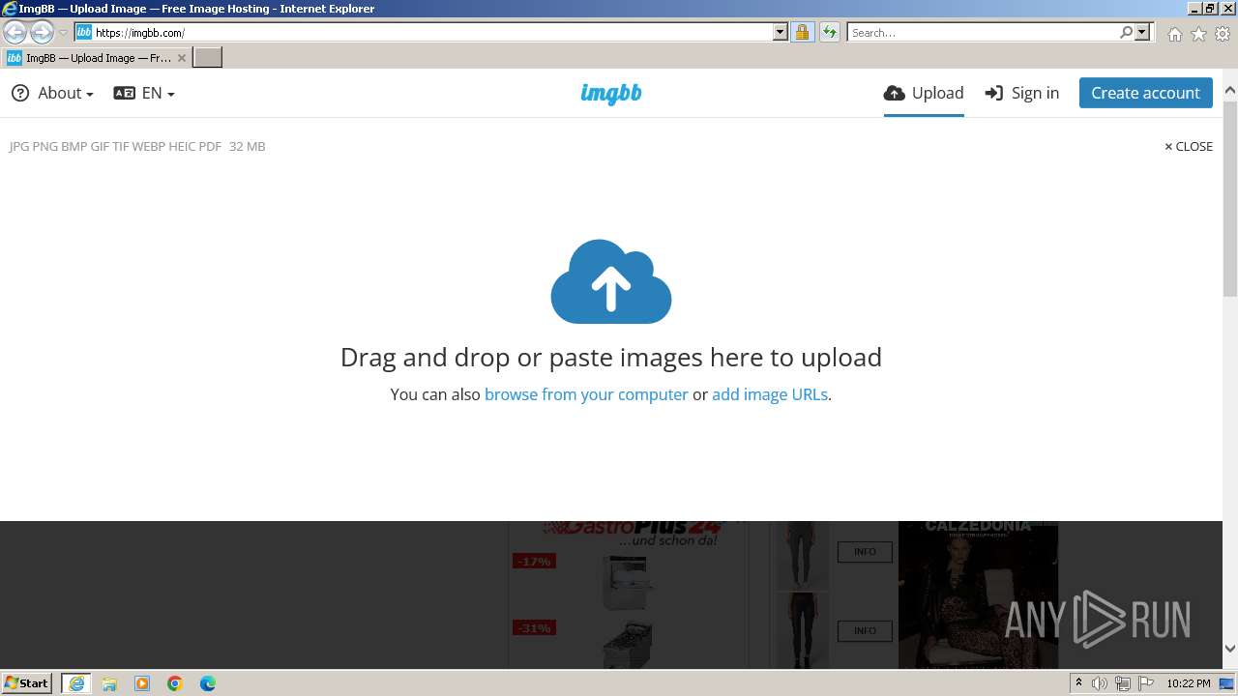Viewport: 1238px width, 696px height.
Task: Open the IE Tools gear icon
Action: point(1223,34)
